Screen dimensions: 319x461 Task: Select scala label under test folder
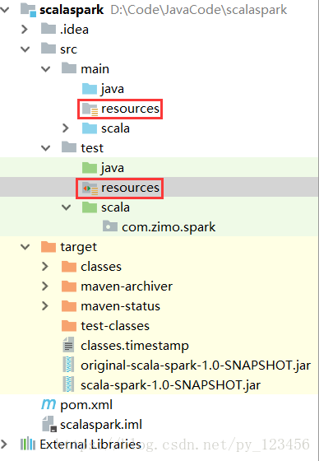point(115,207)
